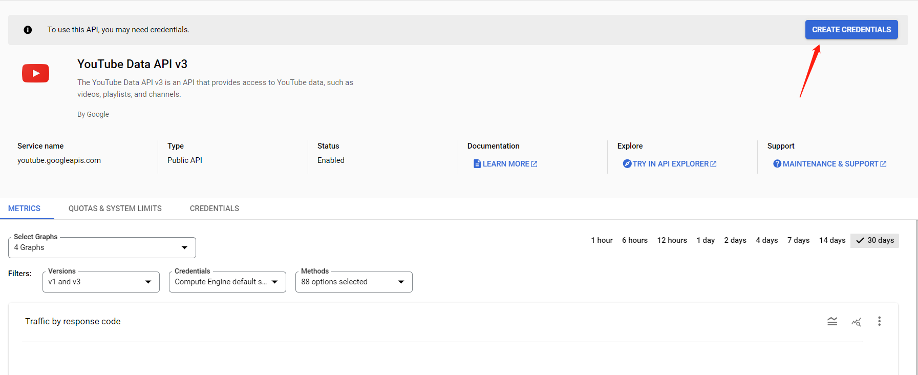Open the Credentials filter dropdown

[x=227, y=282]
